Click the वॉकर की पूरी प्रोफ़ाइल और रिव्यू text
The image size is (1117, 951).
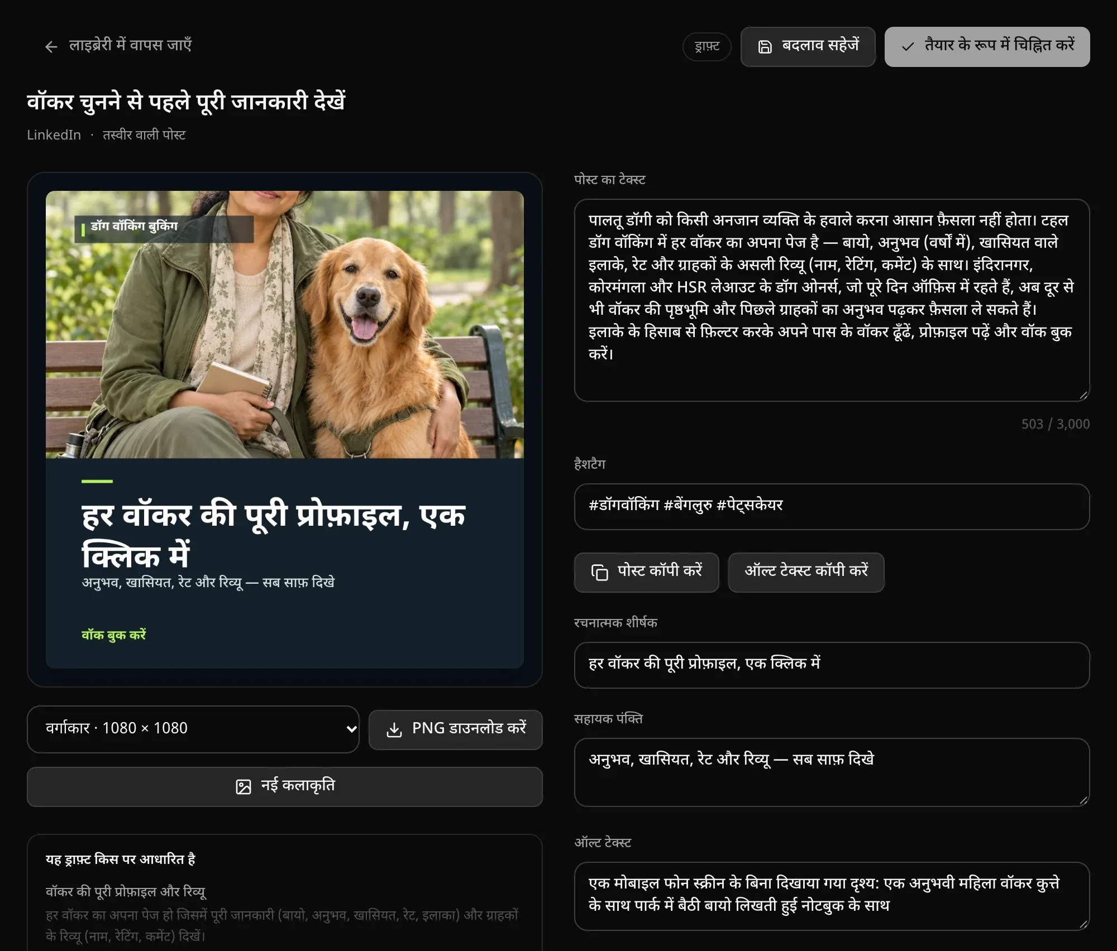point(126,892)
